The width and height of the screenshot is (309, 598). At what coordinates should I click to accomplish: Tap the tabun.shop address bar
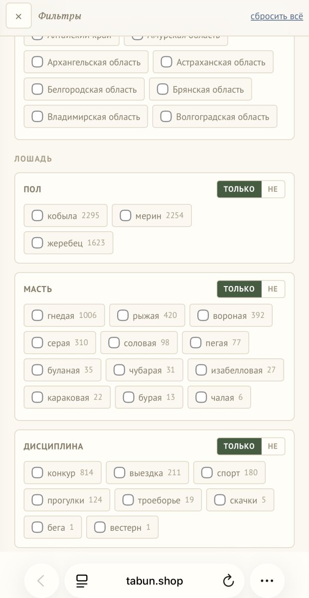154,581
